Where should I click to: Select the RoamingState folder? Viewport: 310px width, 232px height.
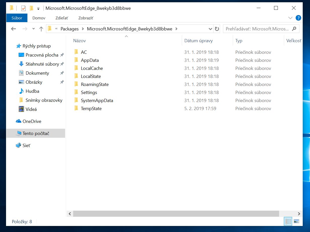pyautogui.click(x=95, y=84)
